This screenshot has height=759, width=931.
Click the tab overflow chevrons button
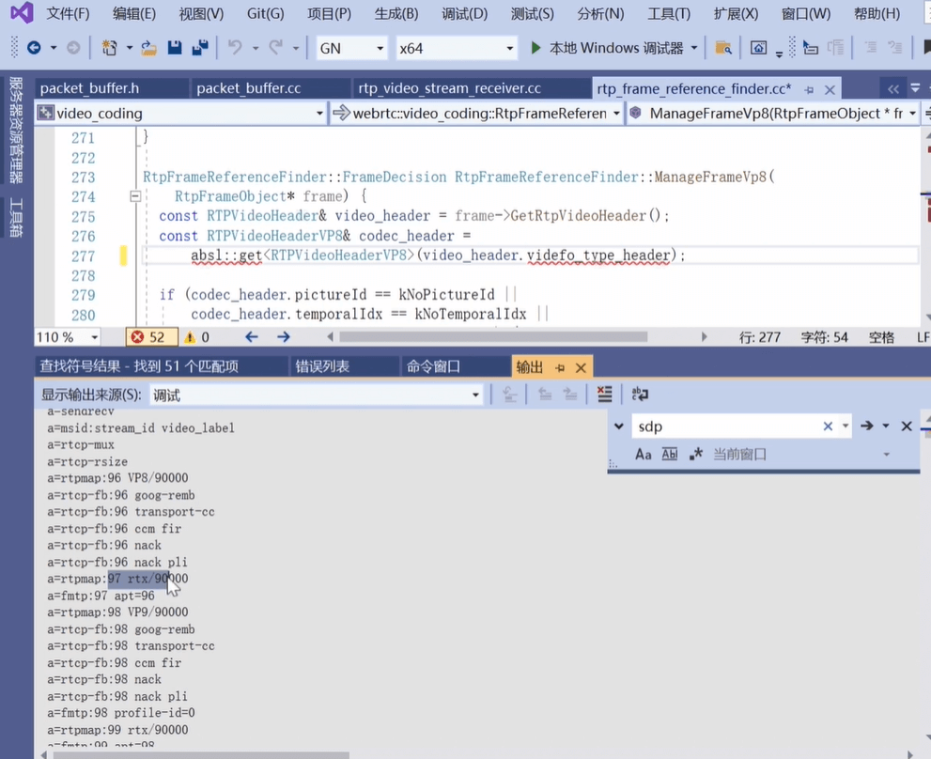893,89
